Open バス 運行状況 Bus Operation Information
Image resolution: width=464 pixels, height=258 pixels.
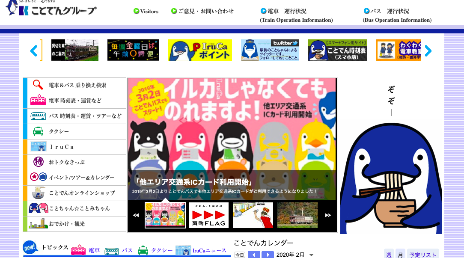[397, 16]
